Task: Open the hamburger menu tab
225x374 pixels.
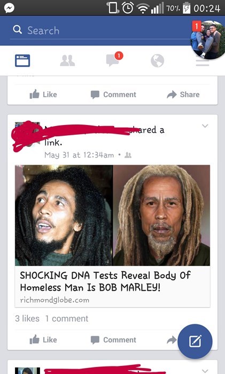Action: [x=203, y=63]
